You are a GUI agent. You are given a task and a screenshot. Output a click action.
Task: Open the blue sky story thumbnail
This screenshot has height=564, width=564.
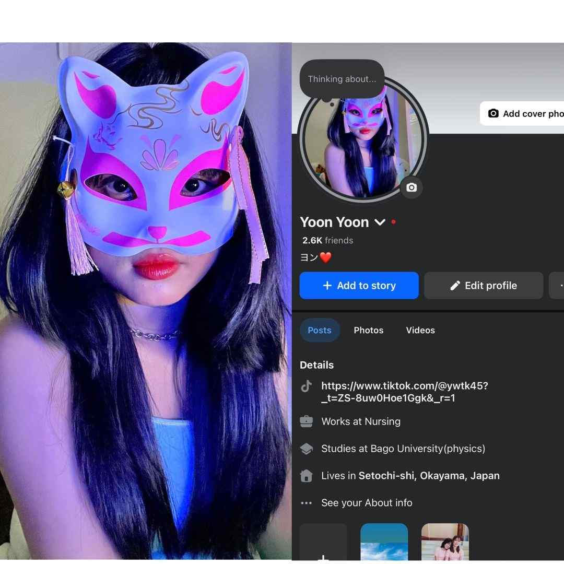(384, 542)
